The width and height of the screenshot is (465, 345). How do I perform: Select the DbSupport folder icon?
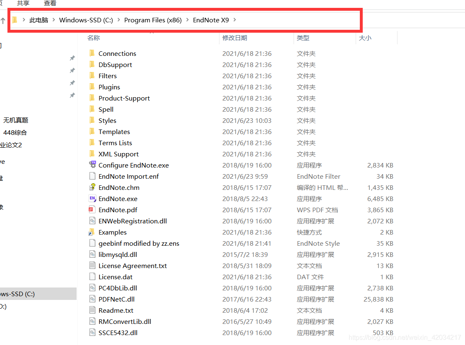[x=92, y=65]
